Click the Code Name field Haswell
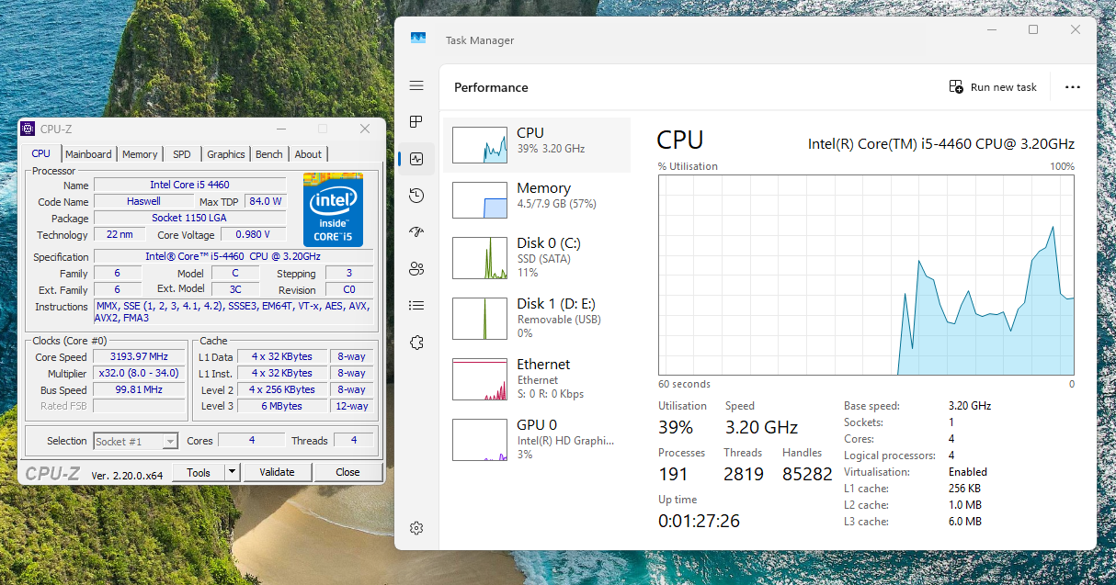This screenshot has height=585, width=1116. tap(142, 201)
